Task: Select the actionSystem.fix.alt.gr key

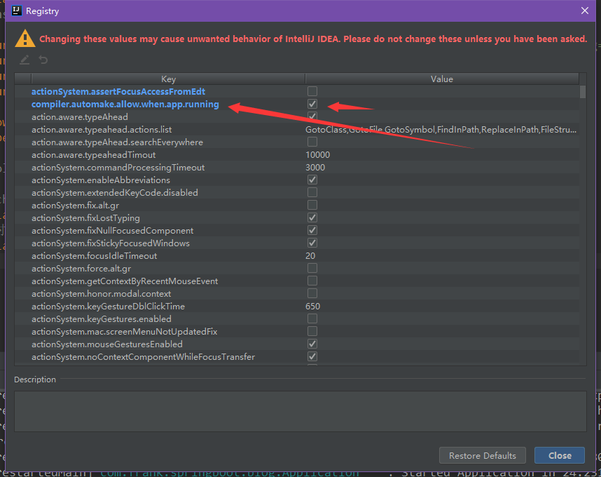Action: pos(75,206)
